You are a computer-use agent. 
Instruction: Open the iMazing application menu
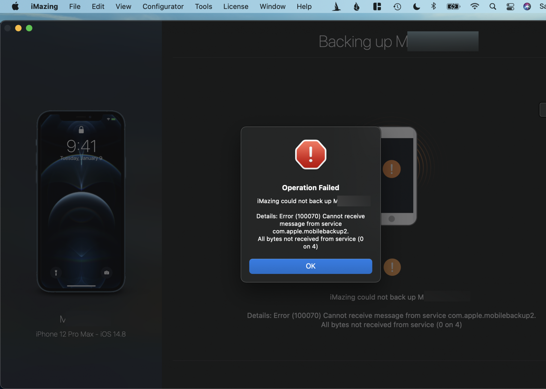(x=44, y=6)
